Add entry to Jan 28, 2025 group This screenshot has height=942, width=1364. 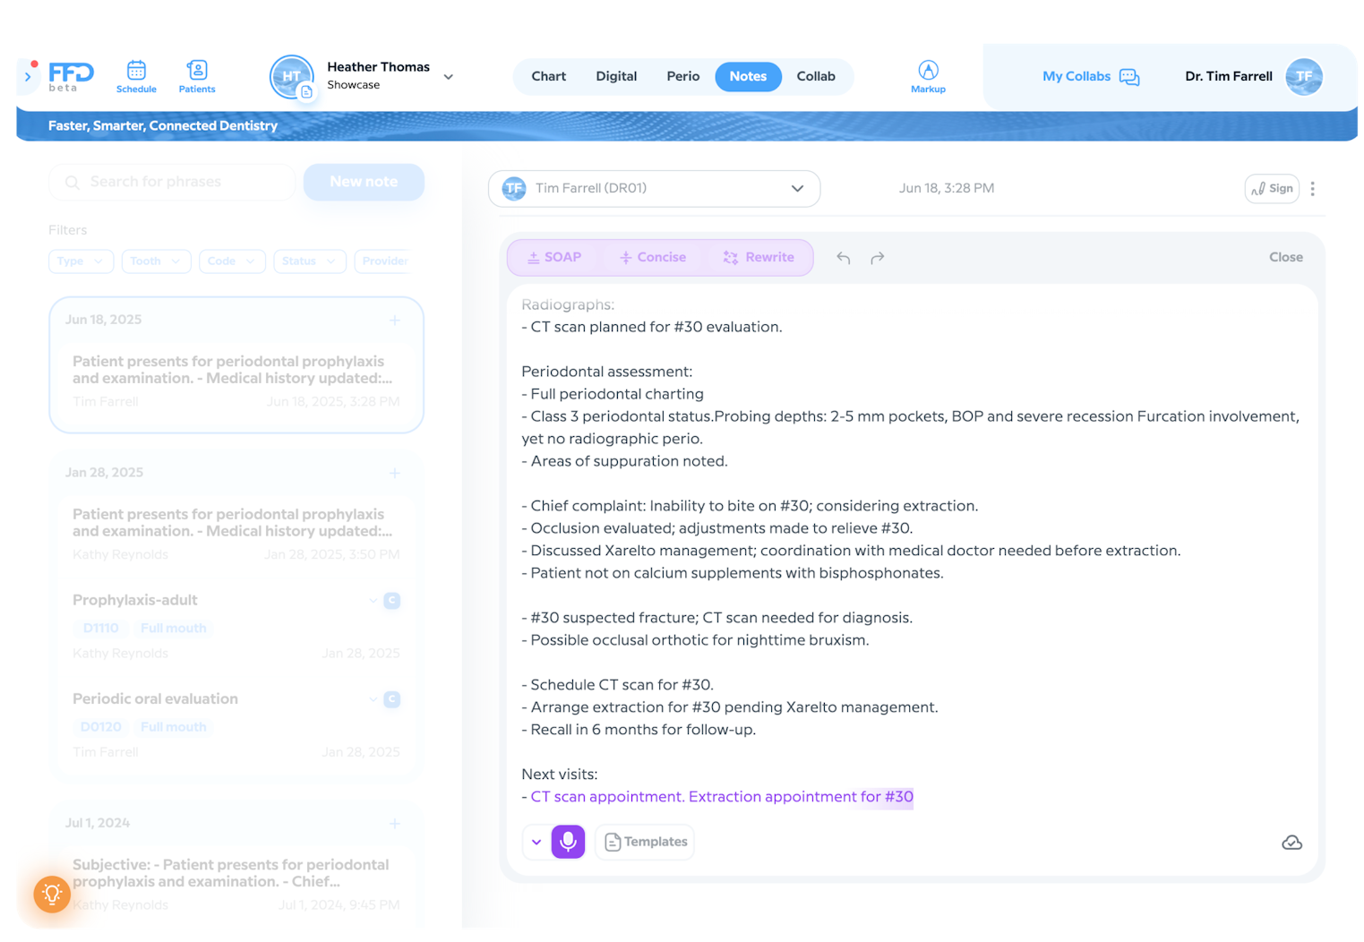click(394, 473)
